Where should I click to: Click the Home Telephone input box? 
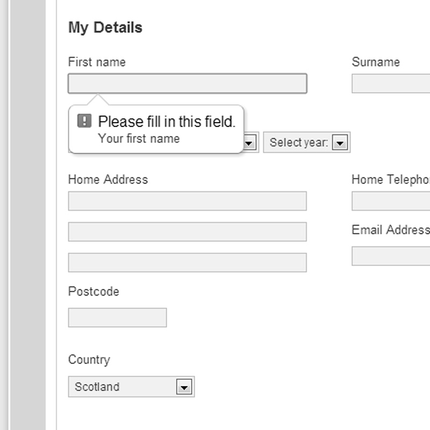coord(392,200)
